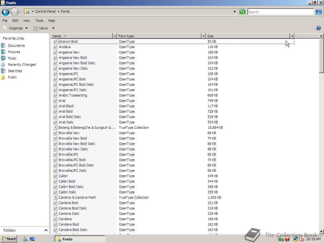The height and width of the screenshot is (243, 324).
Task: Open the Size column filter dropdown
Action: point(292,36)
